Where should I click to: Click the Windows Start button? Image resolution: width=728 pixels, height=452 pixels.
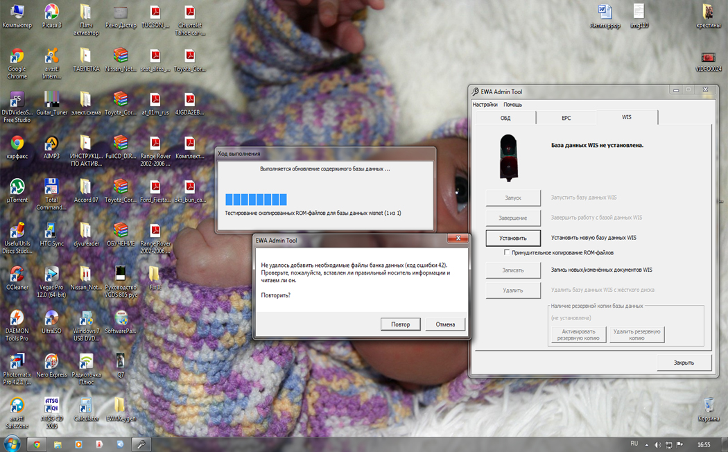tap(12, 443)
